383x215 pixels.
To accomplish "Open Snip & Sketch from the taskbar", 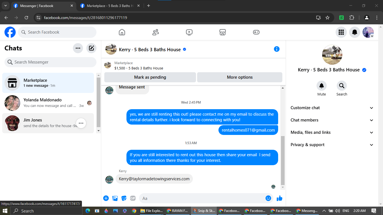I will pos(203,211).
